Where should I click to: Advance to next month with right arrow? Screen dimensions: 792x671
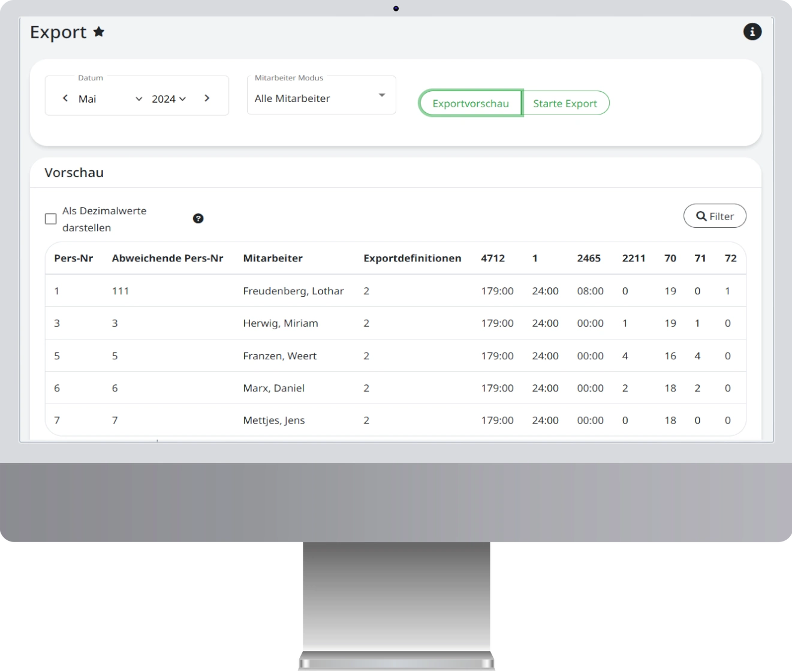[x=207, y=98]
